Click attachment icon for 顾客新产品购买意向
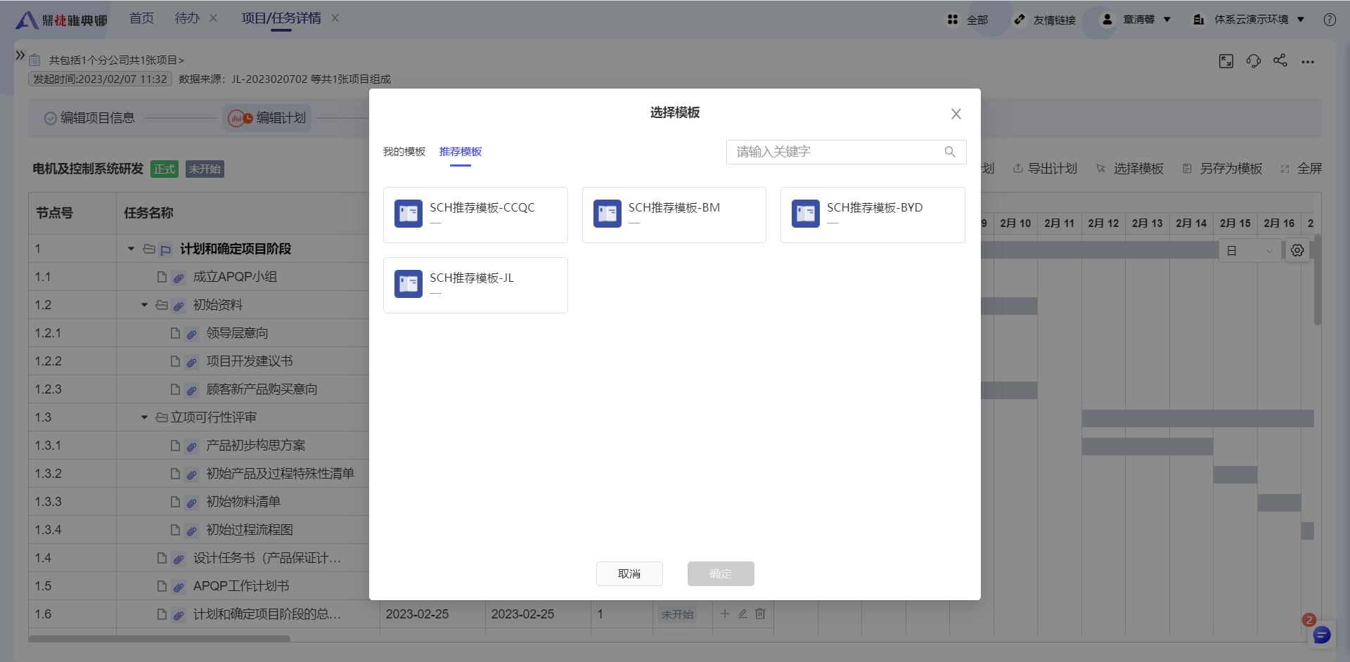Viewport: 1350px width, 662px height. (x=192, y=390)
